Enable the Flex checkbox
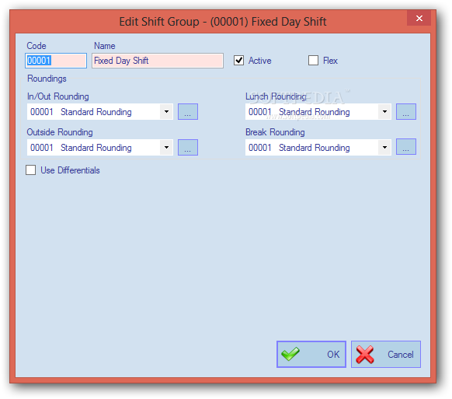 [x=313, y=61]
